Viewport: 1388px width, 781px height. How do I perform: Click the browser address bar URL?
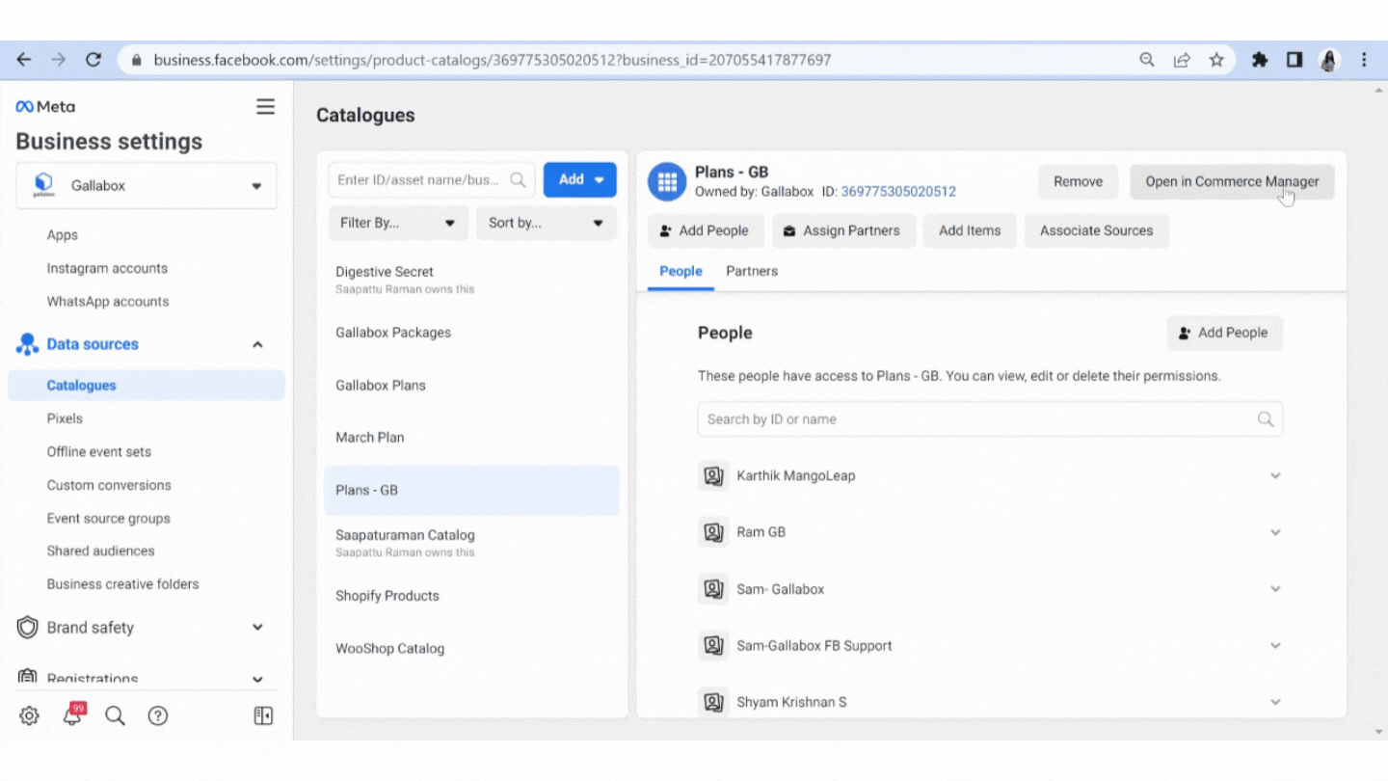pos(493,60)
